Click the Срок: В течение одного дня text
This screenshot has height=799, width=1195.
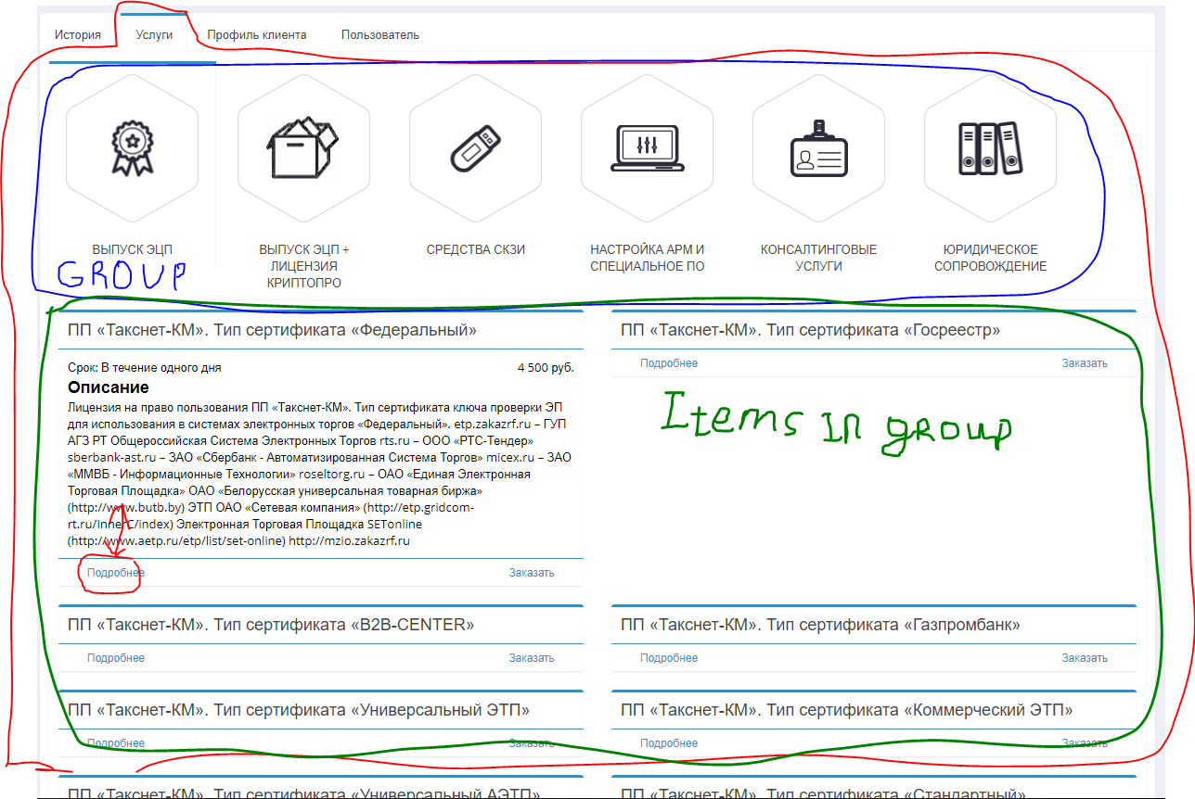(x=145, y=368)
